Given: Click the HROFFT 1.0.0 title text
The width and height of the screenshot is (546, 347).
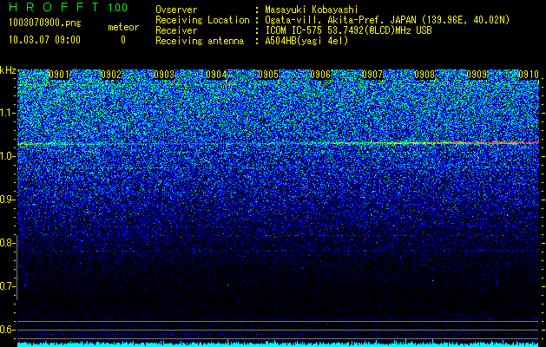Looking at the screenshot, I should 68,7.
